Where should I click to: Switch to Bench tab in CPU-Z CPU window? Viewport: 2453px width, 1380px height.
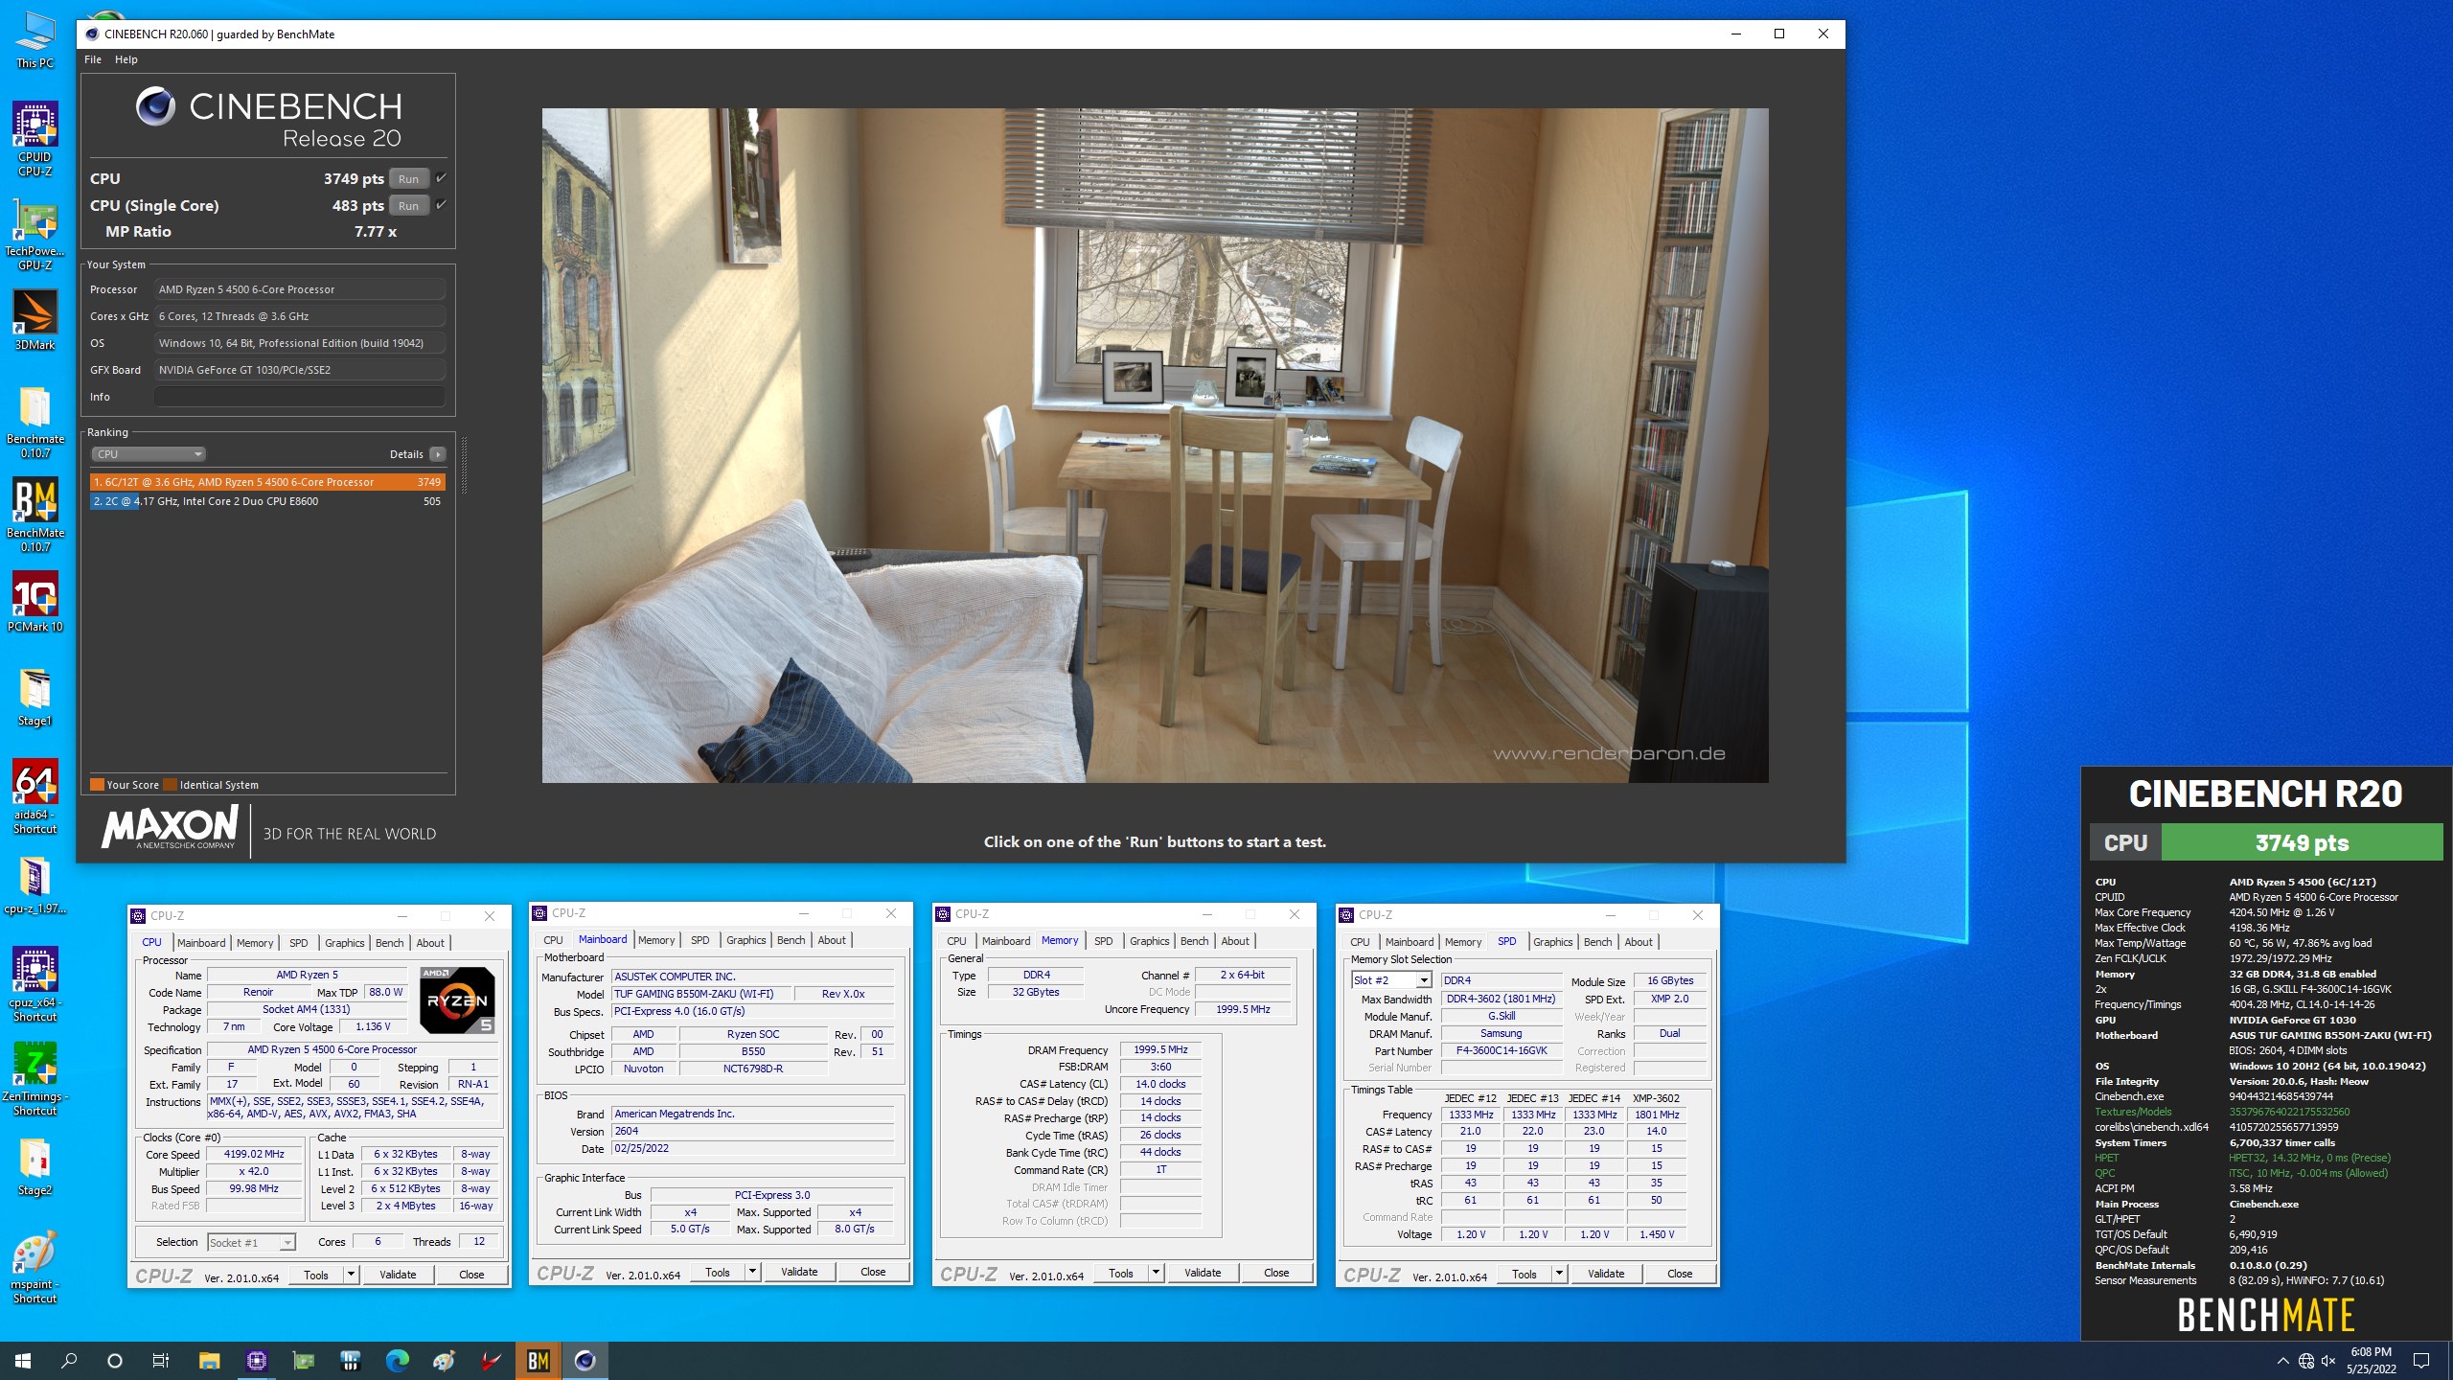click(389, 943)
